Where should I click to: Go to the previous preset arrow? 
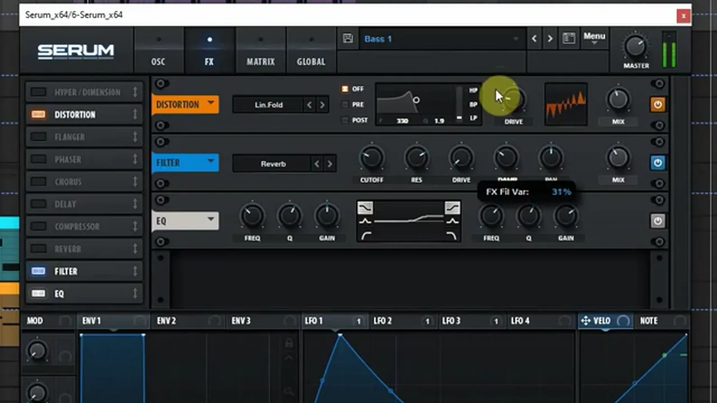click(534, 38)
